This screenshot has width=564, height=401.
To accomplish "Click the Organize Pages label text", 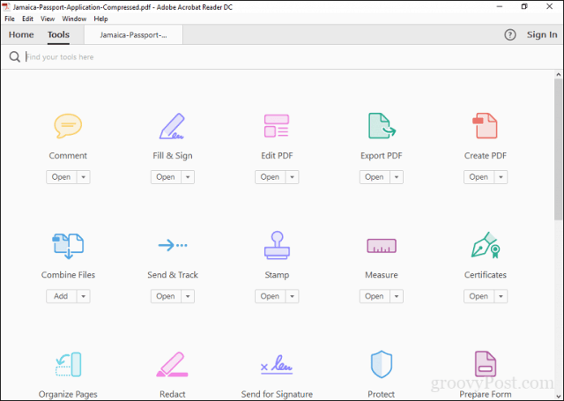I will pyautogui.click(x=68, y=395).
